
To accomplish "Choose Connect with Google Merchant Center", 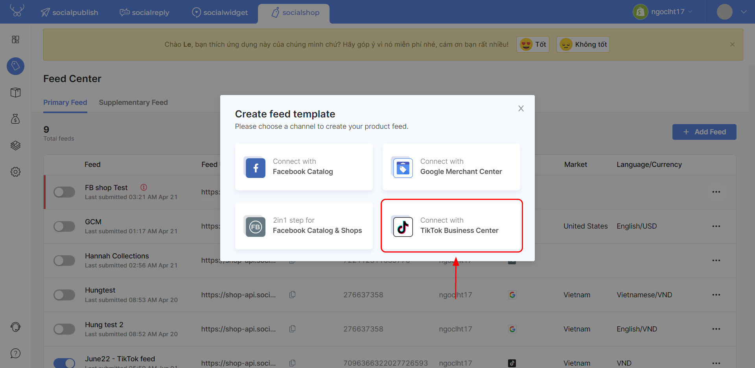I will [x=451, y=167].
